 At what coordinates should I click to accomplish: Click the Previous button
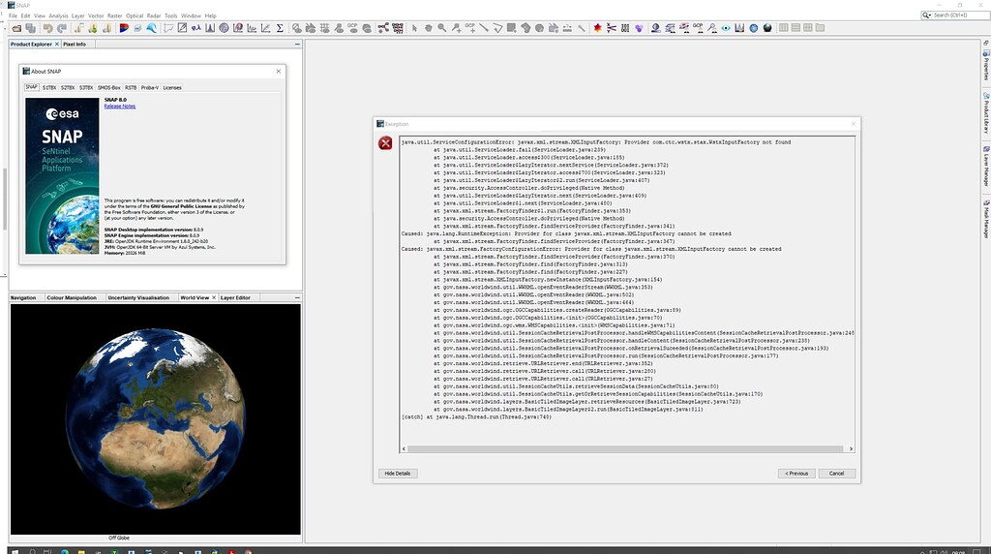pos(796,473)
